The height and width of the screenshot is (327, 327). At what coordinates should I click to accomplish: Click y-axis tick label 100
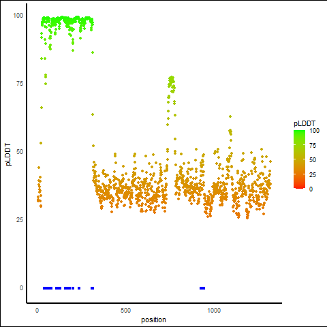coord(18,16)
